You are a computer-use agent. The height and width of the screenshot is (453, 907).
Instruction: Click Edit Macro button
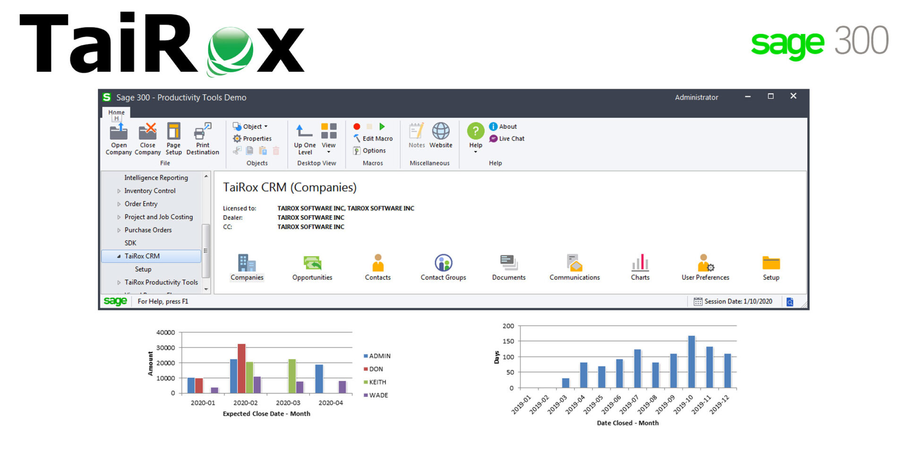point(373,139)
